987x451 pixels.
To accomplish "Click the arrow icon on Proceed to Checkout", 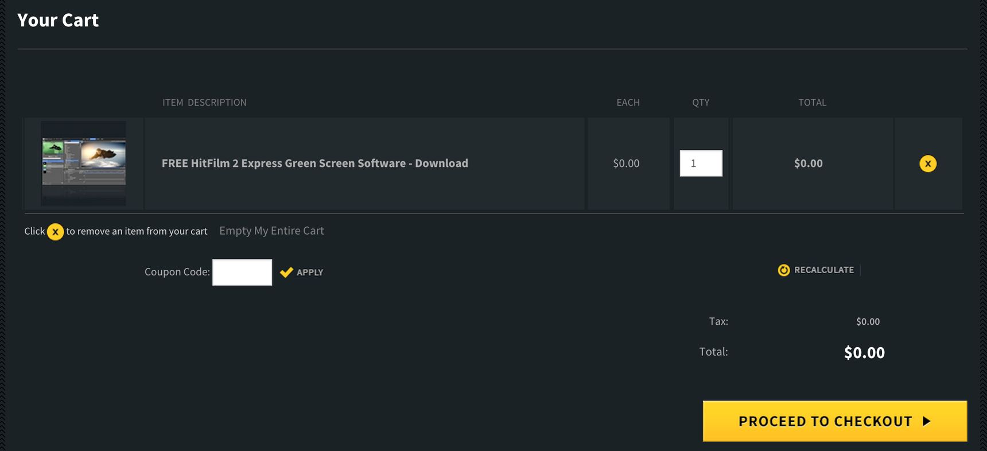I will 926,421.
